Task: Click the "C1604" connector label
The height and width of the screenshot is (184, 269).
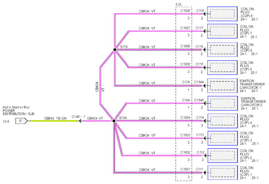Action: tap(185, 118)
